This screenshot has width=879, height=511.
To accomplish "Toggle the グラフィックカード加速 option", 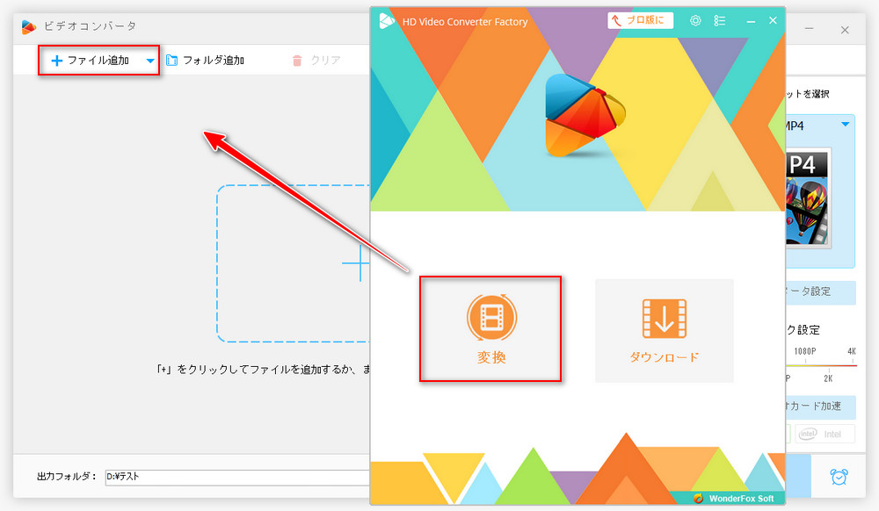I will (x=821, y=407).
